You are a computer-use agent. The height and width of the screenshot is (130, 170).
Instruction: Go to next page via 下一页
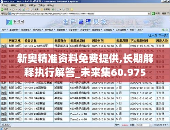(163, 35)
